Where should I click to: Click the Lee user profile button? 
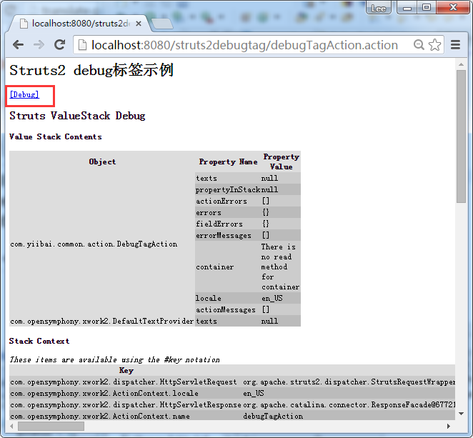pos(378,8)
